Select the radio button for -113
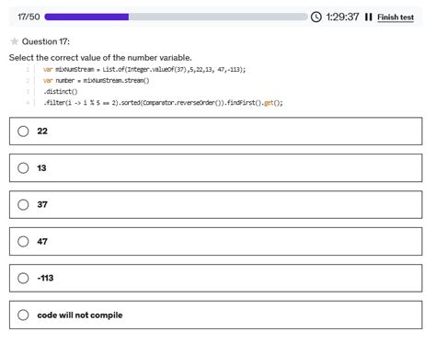 coord(23,278)
